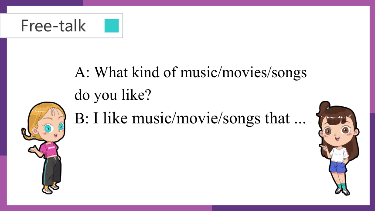Select the line starting 'A: What kind of'
This screenshot has width=375, height=211.
tap(191, 72)
